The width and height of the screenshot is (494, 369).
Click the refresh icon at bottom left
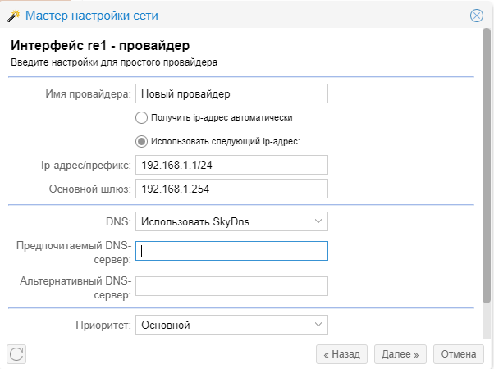pyautogui.click(x=17, y=353)
